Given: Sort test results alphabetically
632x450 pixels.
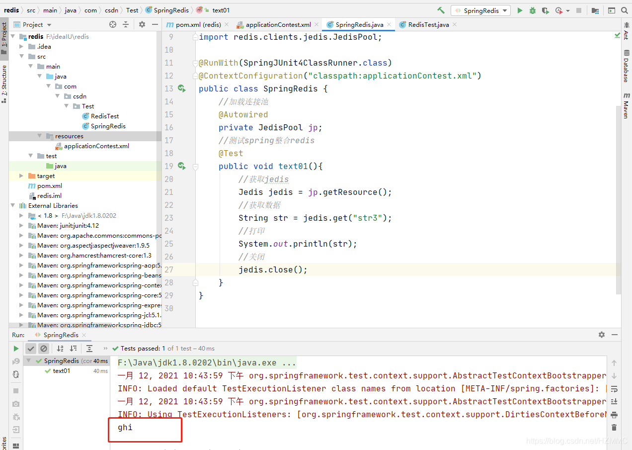Looking at the screenshot, I should coord(60,349).
